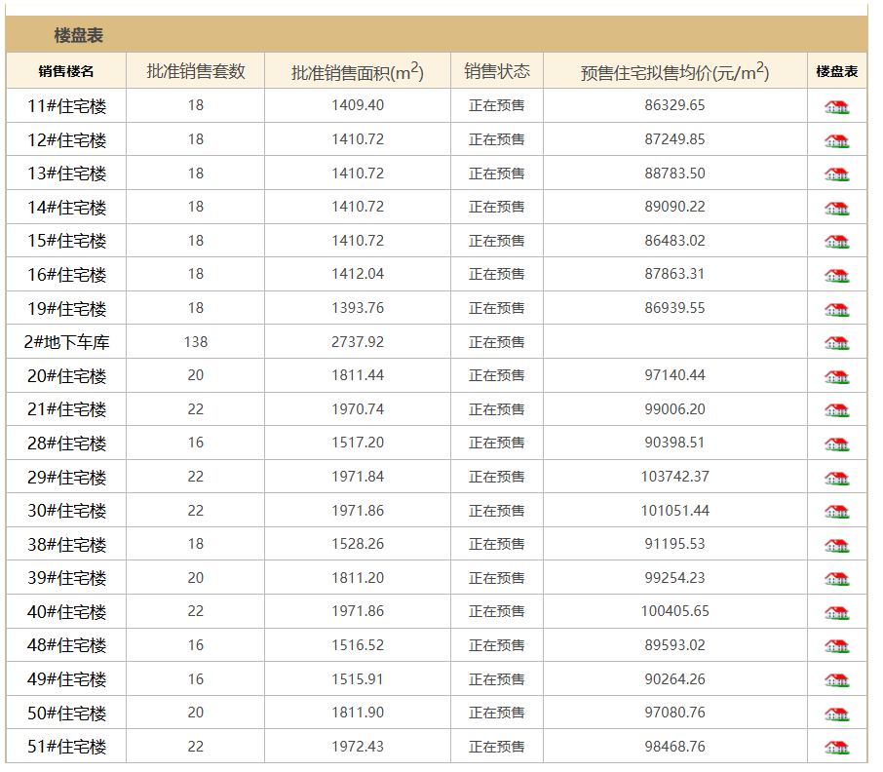
Task: Open house icon in 29#住宅楼 row
Action: pos(836,478)
